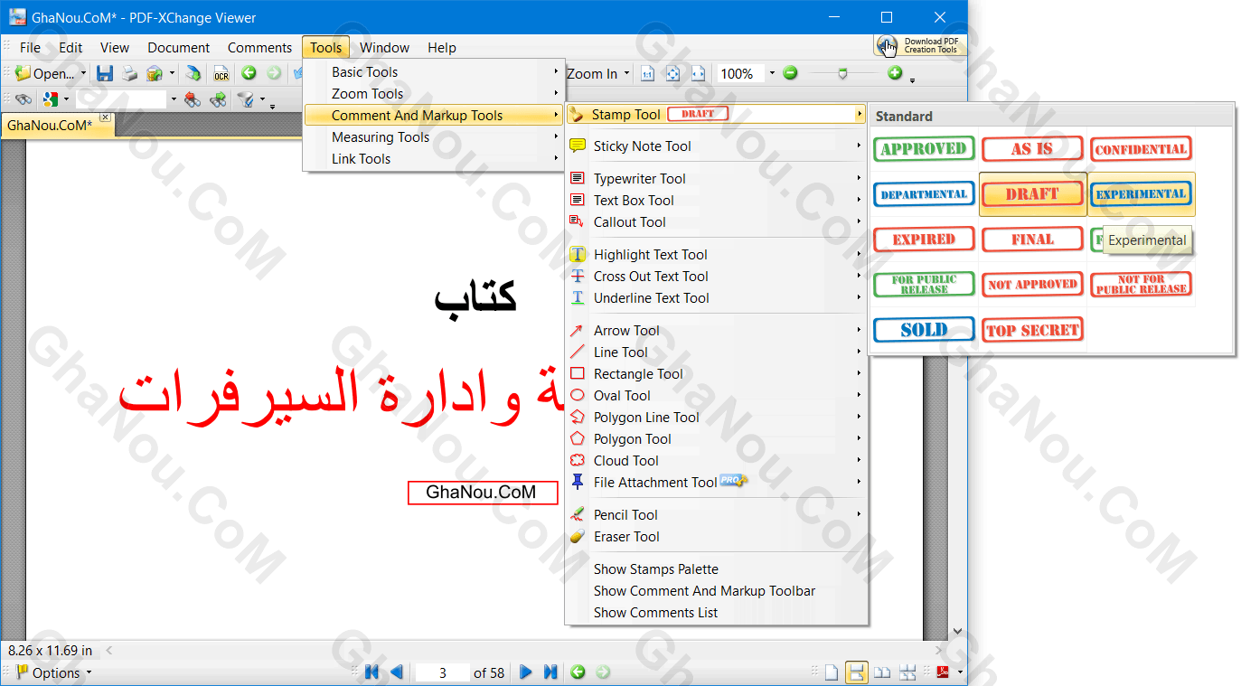Click the green back arrow in bottom navigation bar
Viewport: 1241px width, 686px height.
click(578, 672)
